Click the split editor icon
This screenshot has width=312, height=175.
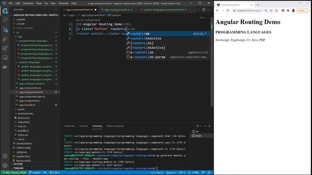204,10
